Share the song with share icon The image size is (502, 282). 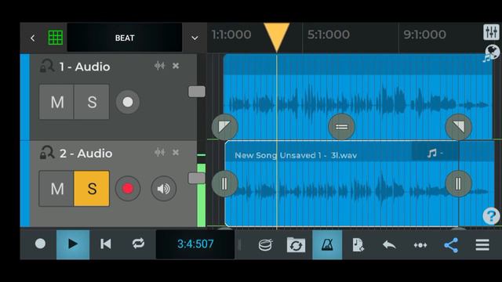coord(451,245)
